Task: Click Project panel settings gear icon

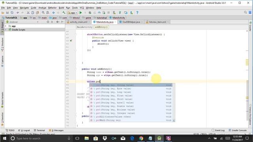Action: (57, 22)
